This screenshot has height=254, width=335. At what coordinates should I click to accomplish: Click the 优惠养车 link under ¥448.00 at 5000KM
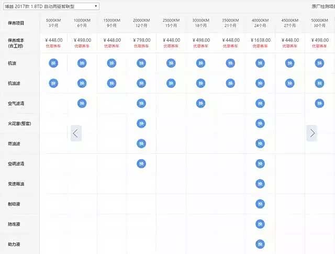click(53, 46)
